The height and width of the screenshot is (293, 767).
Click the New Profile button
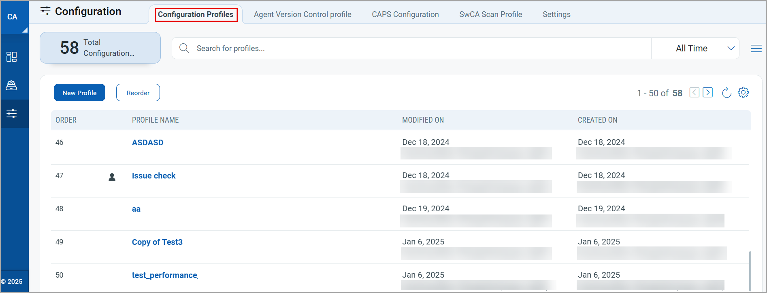[x=79, y=93]
